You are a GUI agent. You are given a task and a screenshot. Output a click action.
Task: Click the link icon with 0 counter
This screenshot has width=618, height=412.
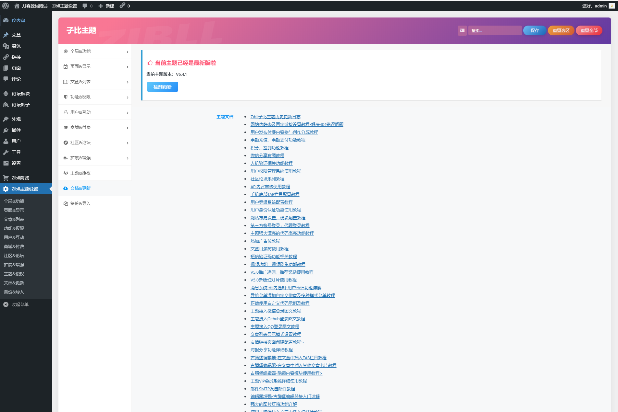(124, 6)
